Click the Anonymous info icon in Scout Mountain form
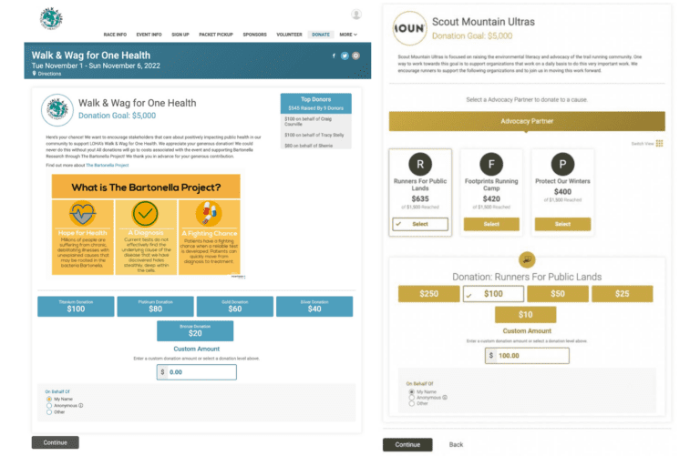The height and width of the screenshot is (456, 700). pos(445,397)
